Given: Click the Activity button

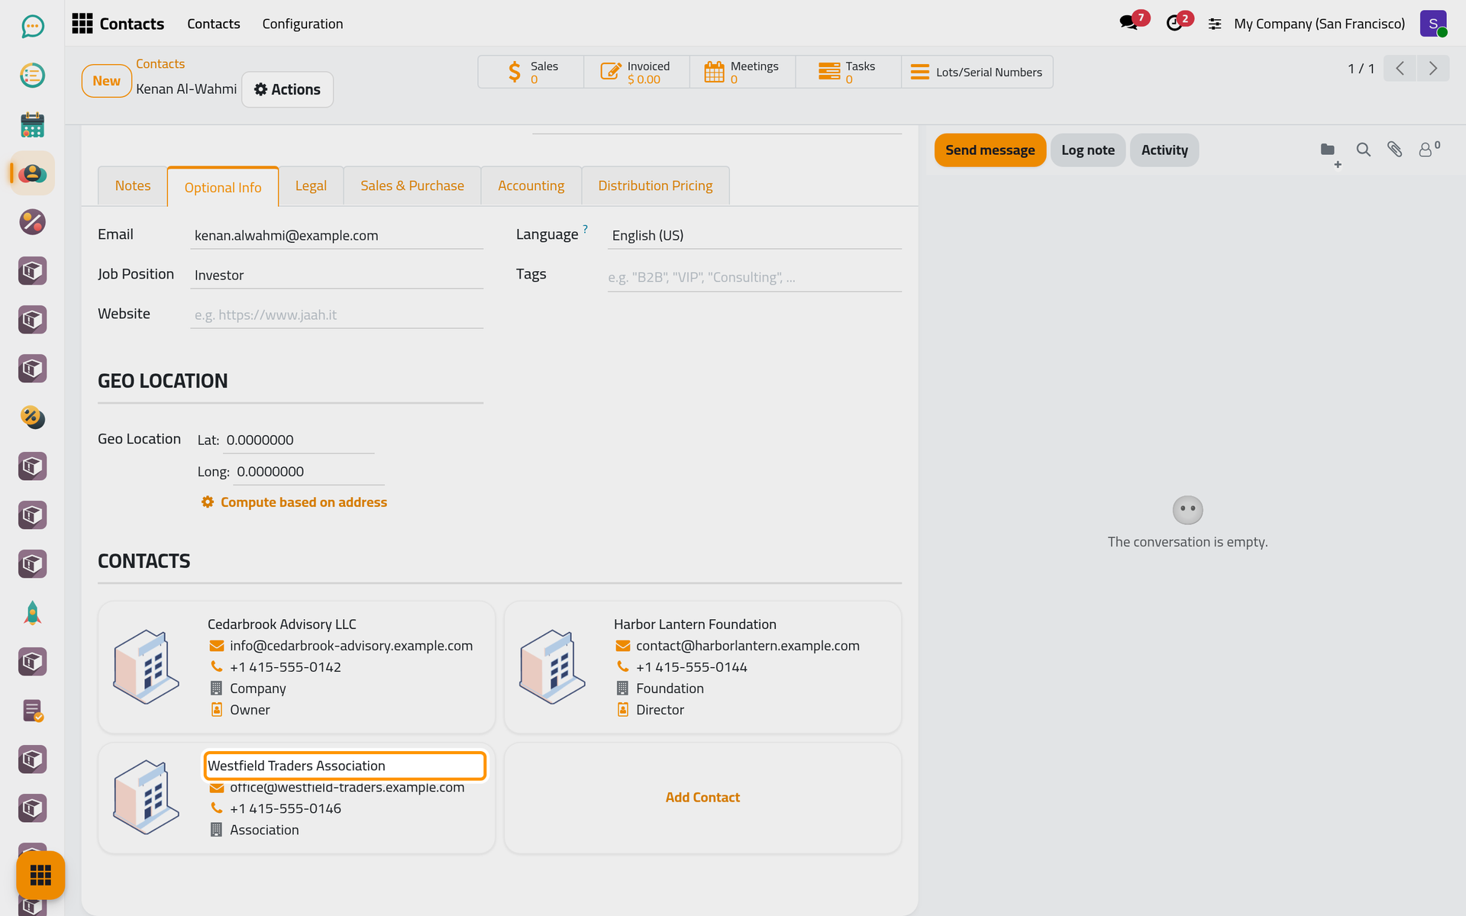Looking at the screenshot, I should pyautogui.click(x=1164, y=150).
